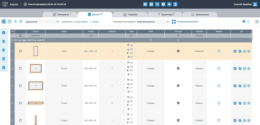Select the checkbox for row 11.низ3
This screenshot has height=125, width=260.
[x=20, y=86]
